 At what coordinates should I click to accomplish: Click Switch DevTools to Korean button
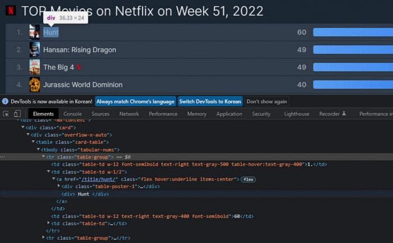point(210,101)
